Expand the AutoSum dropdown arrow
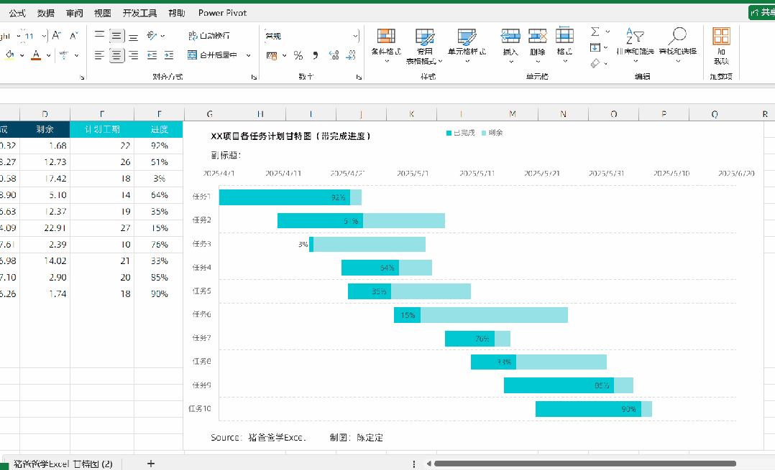Image resolution: width=775 pixels, height=470 pixels. 607,32
